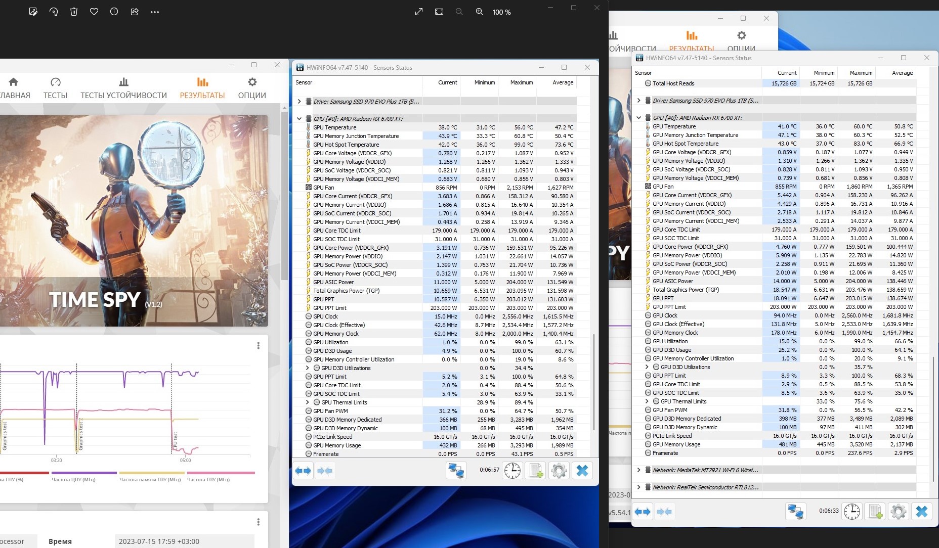Open the network computers icon in the 0:06:33 HWiNFO window
939x548 pixels.
[795, 512]
